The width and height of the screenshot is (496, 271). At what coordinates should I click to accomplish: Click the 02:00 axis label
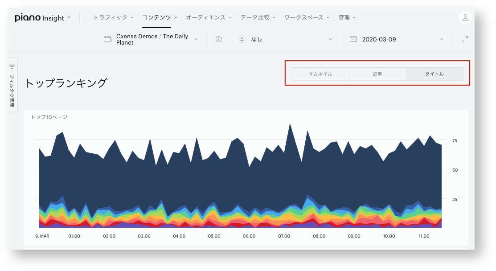[109, 236]
